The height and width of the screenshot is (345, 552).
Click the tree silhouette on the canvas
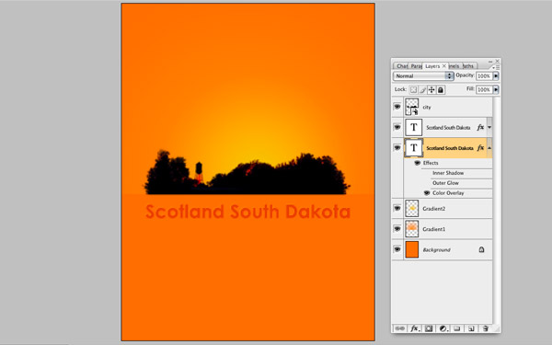pos(247,173)
